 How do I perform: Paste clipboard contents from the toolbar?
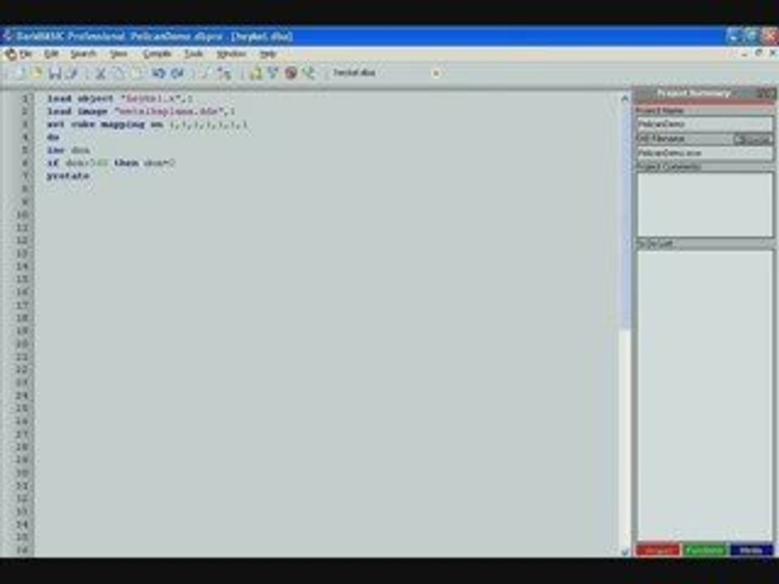(x=136, y=74)
